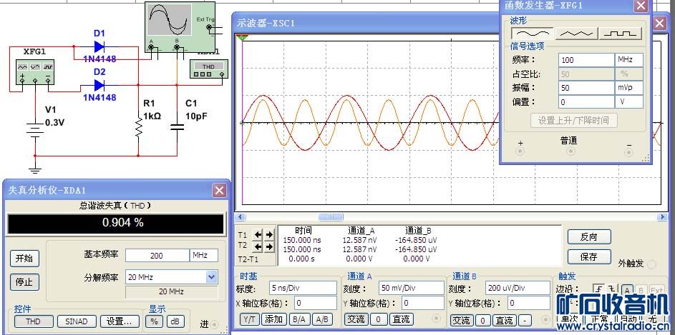
Task: Select THD control mode in distortion analyzer
Action: tap(33, 321)
